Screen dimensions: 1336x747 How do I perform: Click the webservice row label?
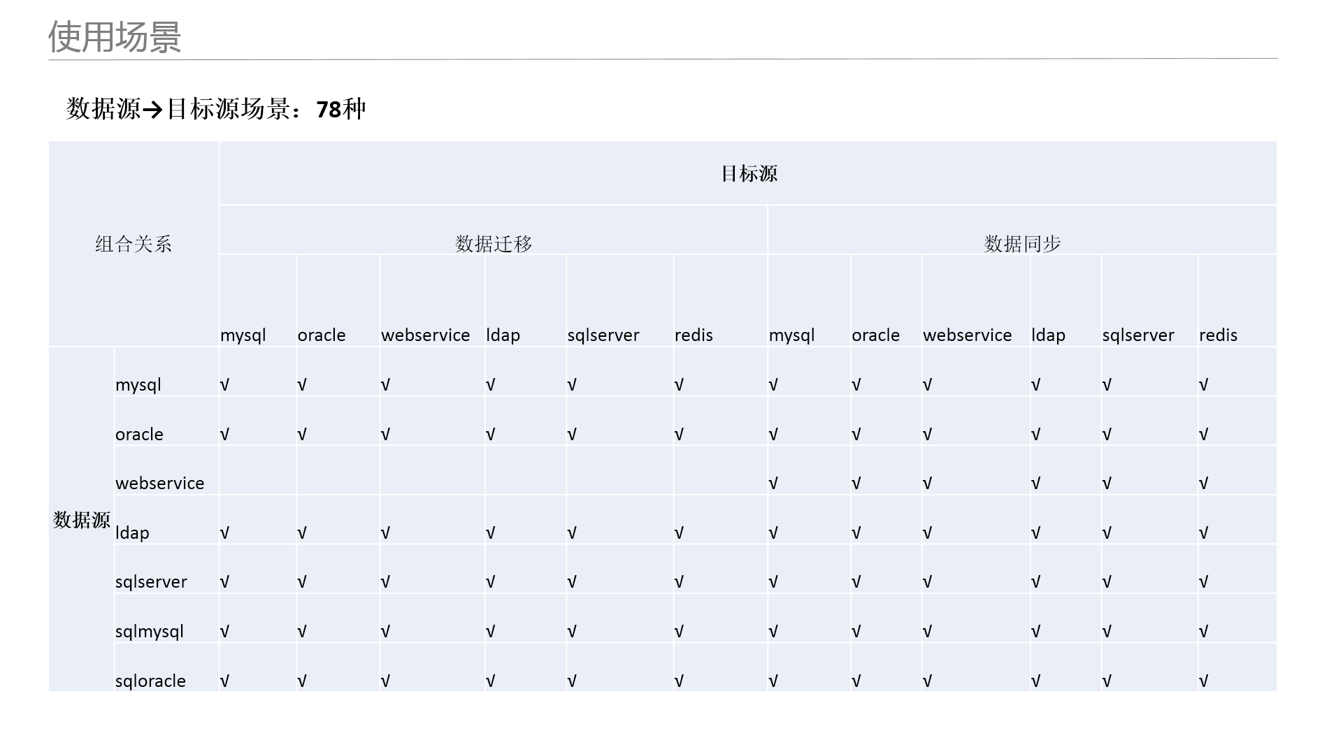tap(160, 484)
